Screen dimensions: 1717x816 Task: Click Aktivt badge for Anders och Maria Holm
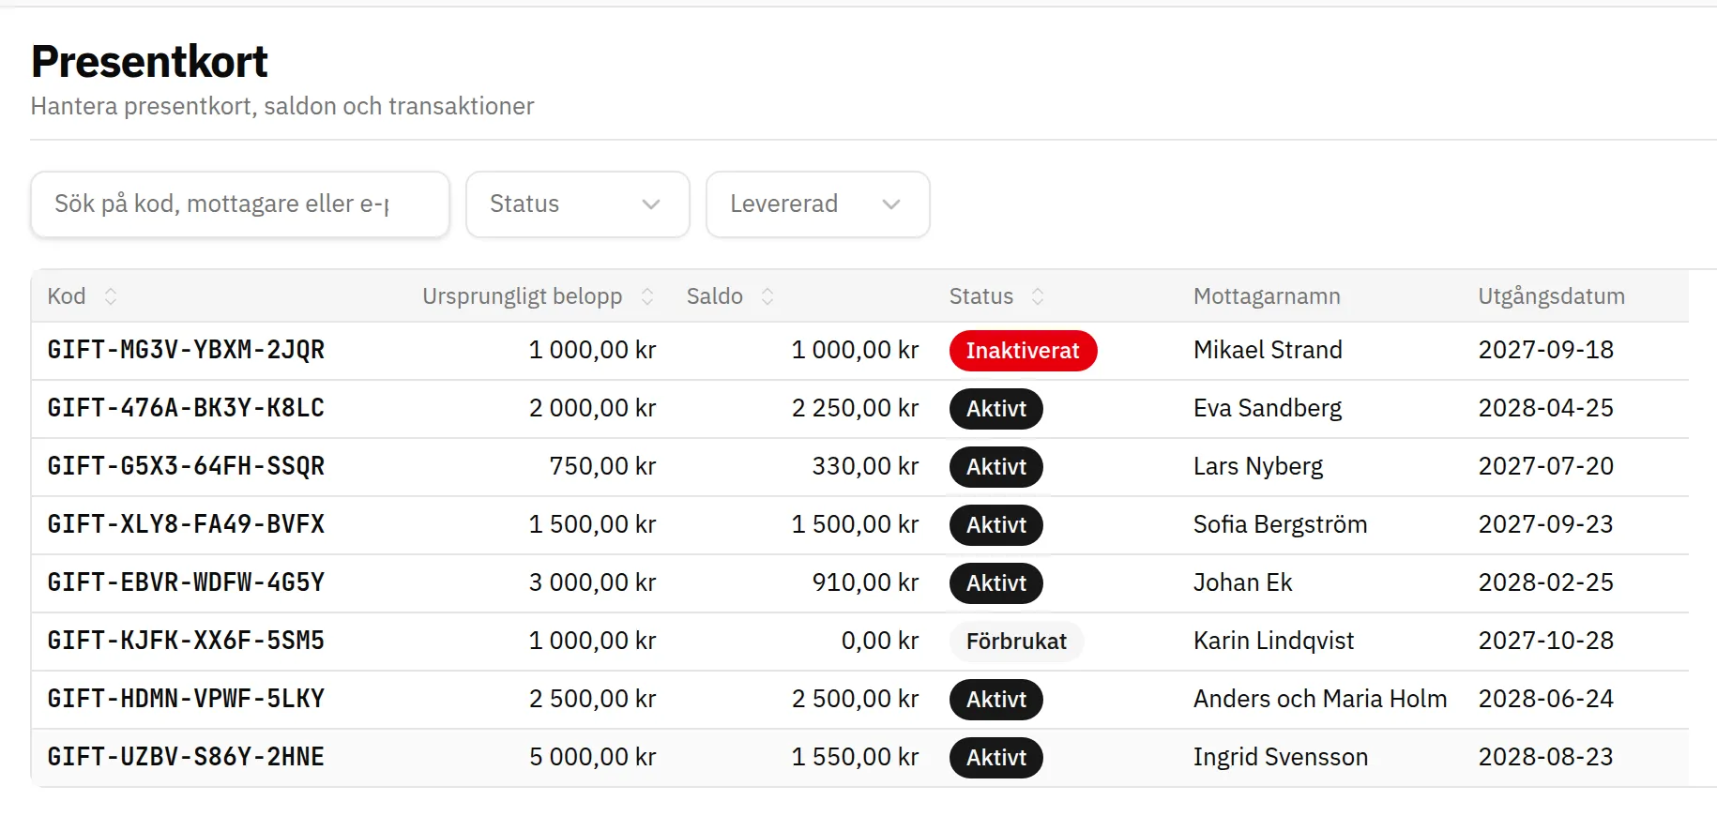coord(995,700)
